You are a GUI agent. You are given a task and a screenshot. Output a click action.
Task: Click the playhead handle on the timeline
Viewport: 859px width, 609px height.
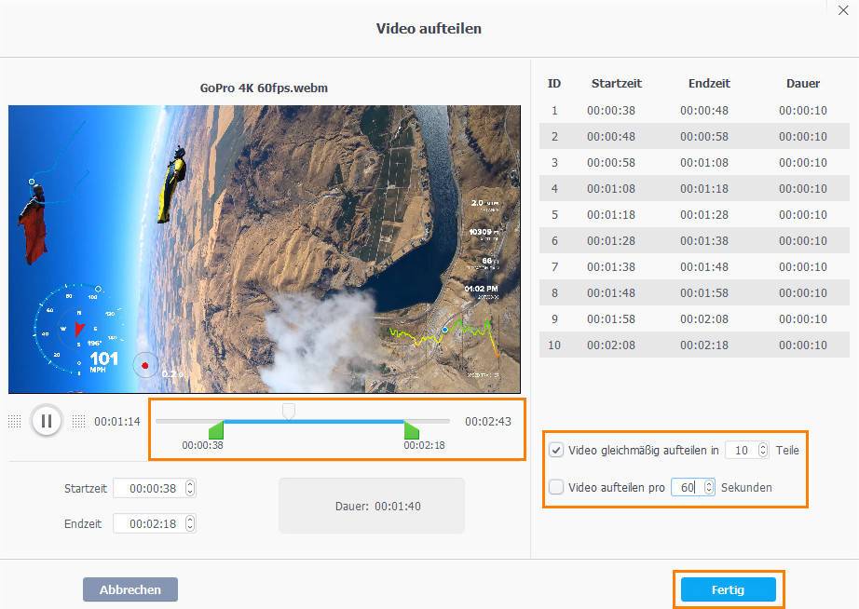coord(289,411)
